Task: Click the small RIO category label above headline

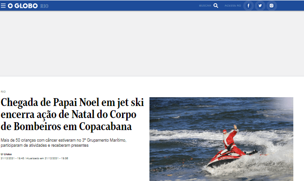Action: 3,92
